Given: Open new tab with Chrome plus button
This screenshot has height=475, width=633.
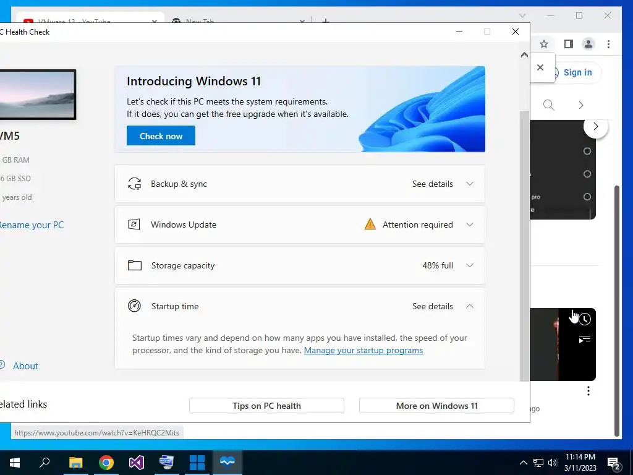Looking at the screenshot, I should pos(325,20).
